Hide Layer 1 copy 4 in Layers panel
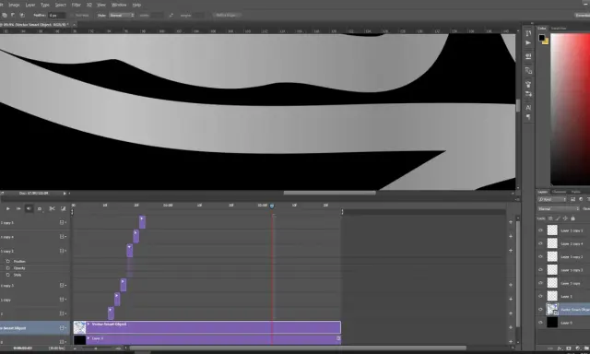This screenshot has width=590, height=354. [x=541, y=243]
